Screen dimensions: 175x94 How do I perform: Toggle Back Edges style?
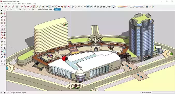point(76,6)
